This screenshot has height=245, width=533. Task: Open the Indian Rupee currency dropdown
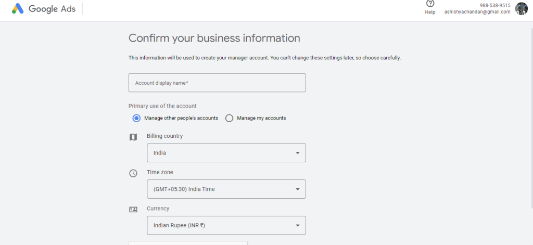tap(226, 225)
